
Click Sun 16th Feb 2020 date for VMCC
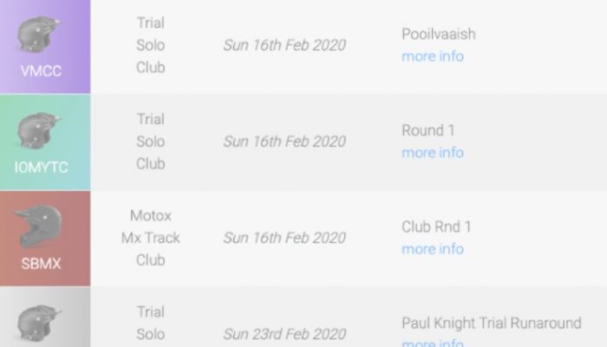coord(284,45)
